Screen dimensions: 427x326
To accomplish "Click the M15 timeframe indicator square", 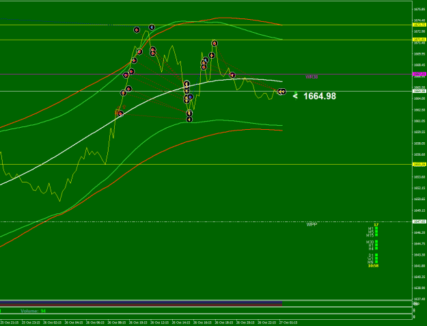I will tap(376, 235).
